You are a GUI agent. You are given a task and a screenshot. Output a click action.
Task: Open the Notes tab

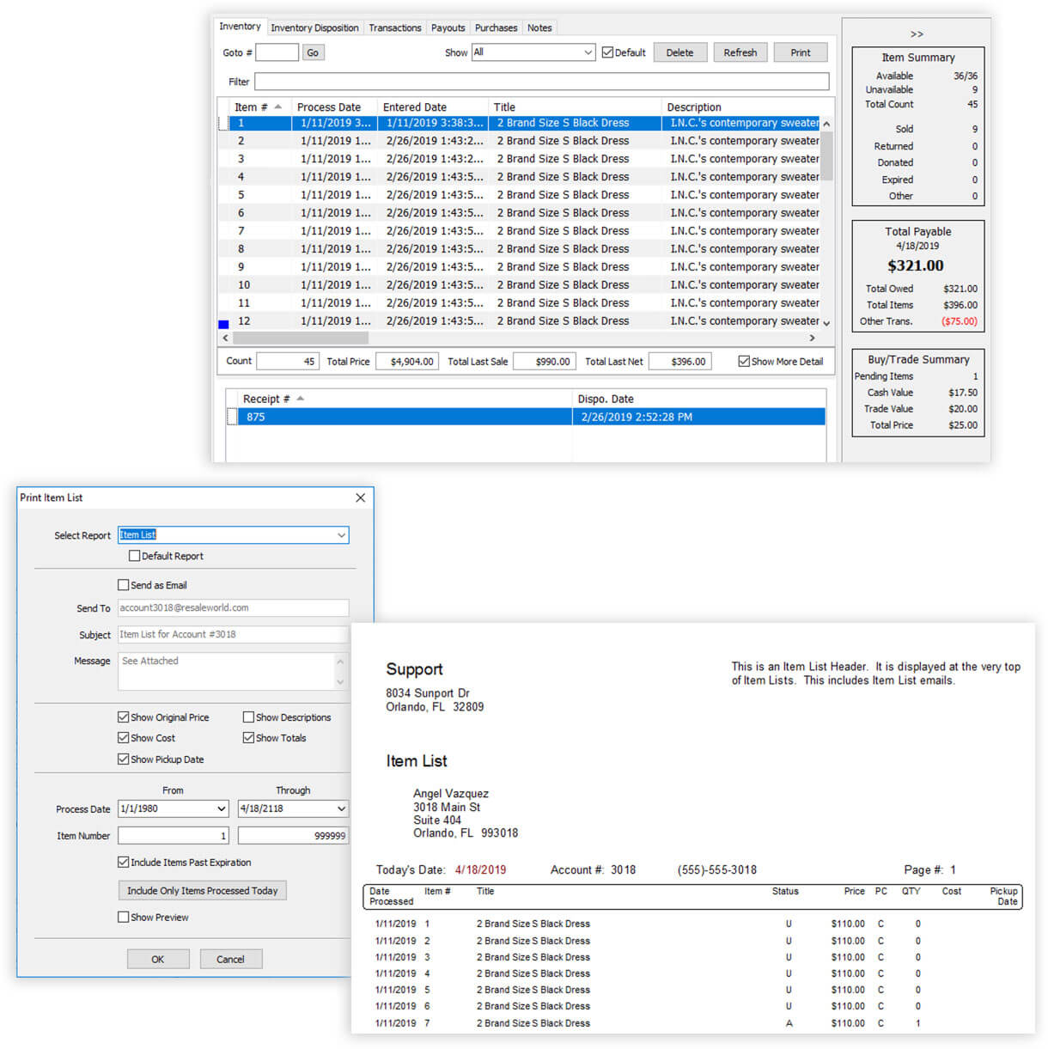[x=539, y=27]
